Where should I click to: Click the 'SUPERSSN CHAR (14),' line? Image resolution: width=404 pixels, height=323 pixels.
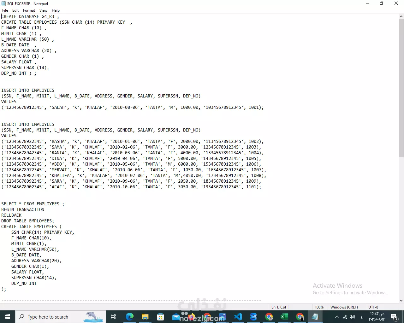25,68
